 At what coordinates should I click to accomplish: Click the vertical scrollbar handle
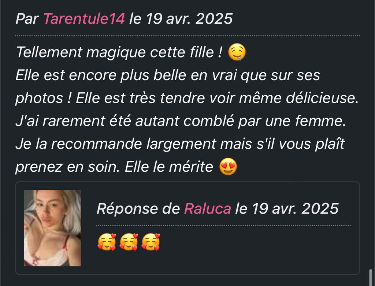pos(371,277)
